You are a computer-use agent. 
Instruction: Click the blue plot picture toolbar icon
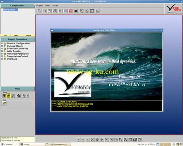click(x=92, y=11)
